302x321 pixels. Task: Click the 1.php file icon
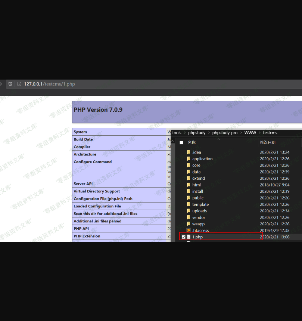189,237
